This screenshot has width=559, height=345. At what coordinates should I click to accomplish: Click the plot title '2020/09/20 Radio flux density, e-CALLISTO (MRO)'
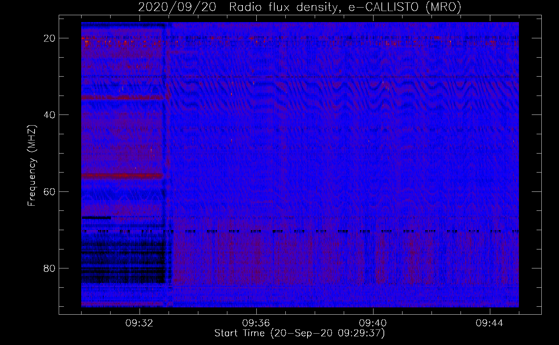click(300, 7)
